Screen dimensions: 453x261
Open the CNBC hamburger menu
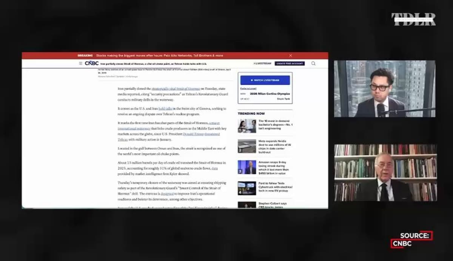(80, 63)
